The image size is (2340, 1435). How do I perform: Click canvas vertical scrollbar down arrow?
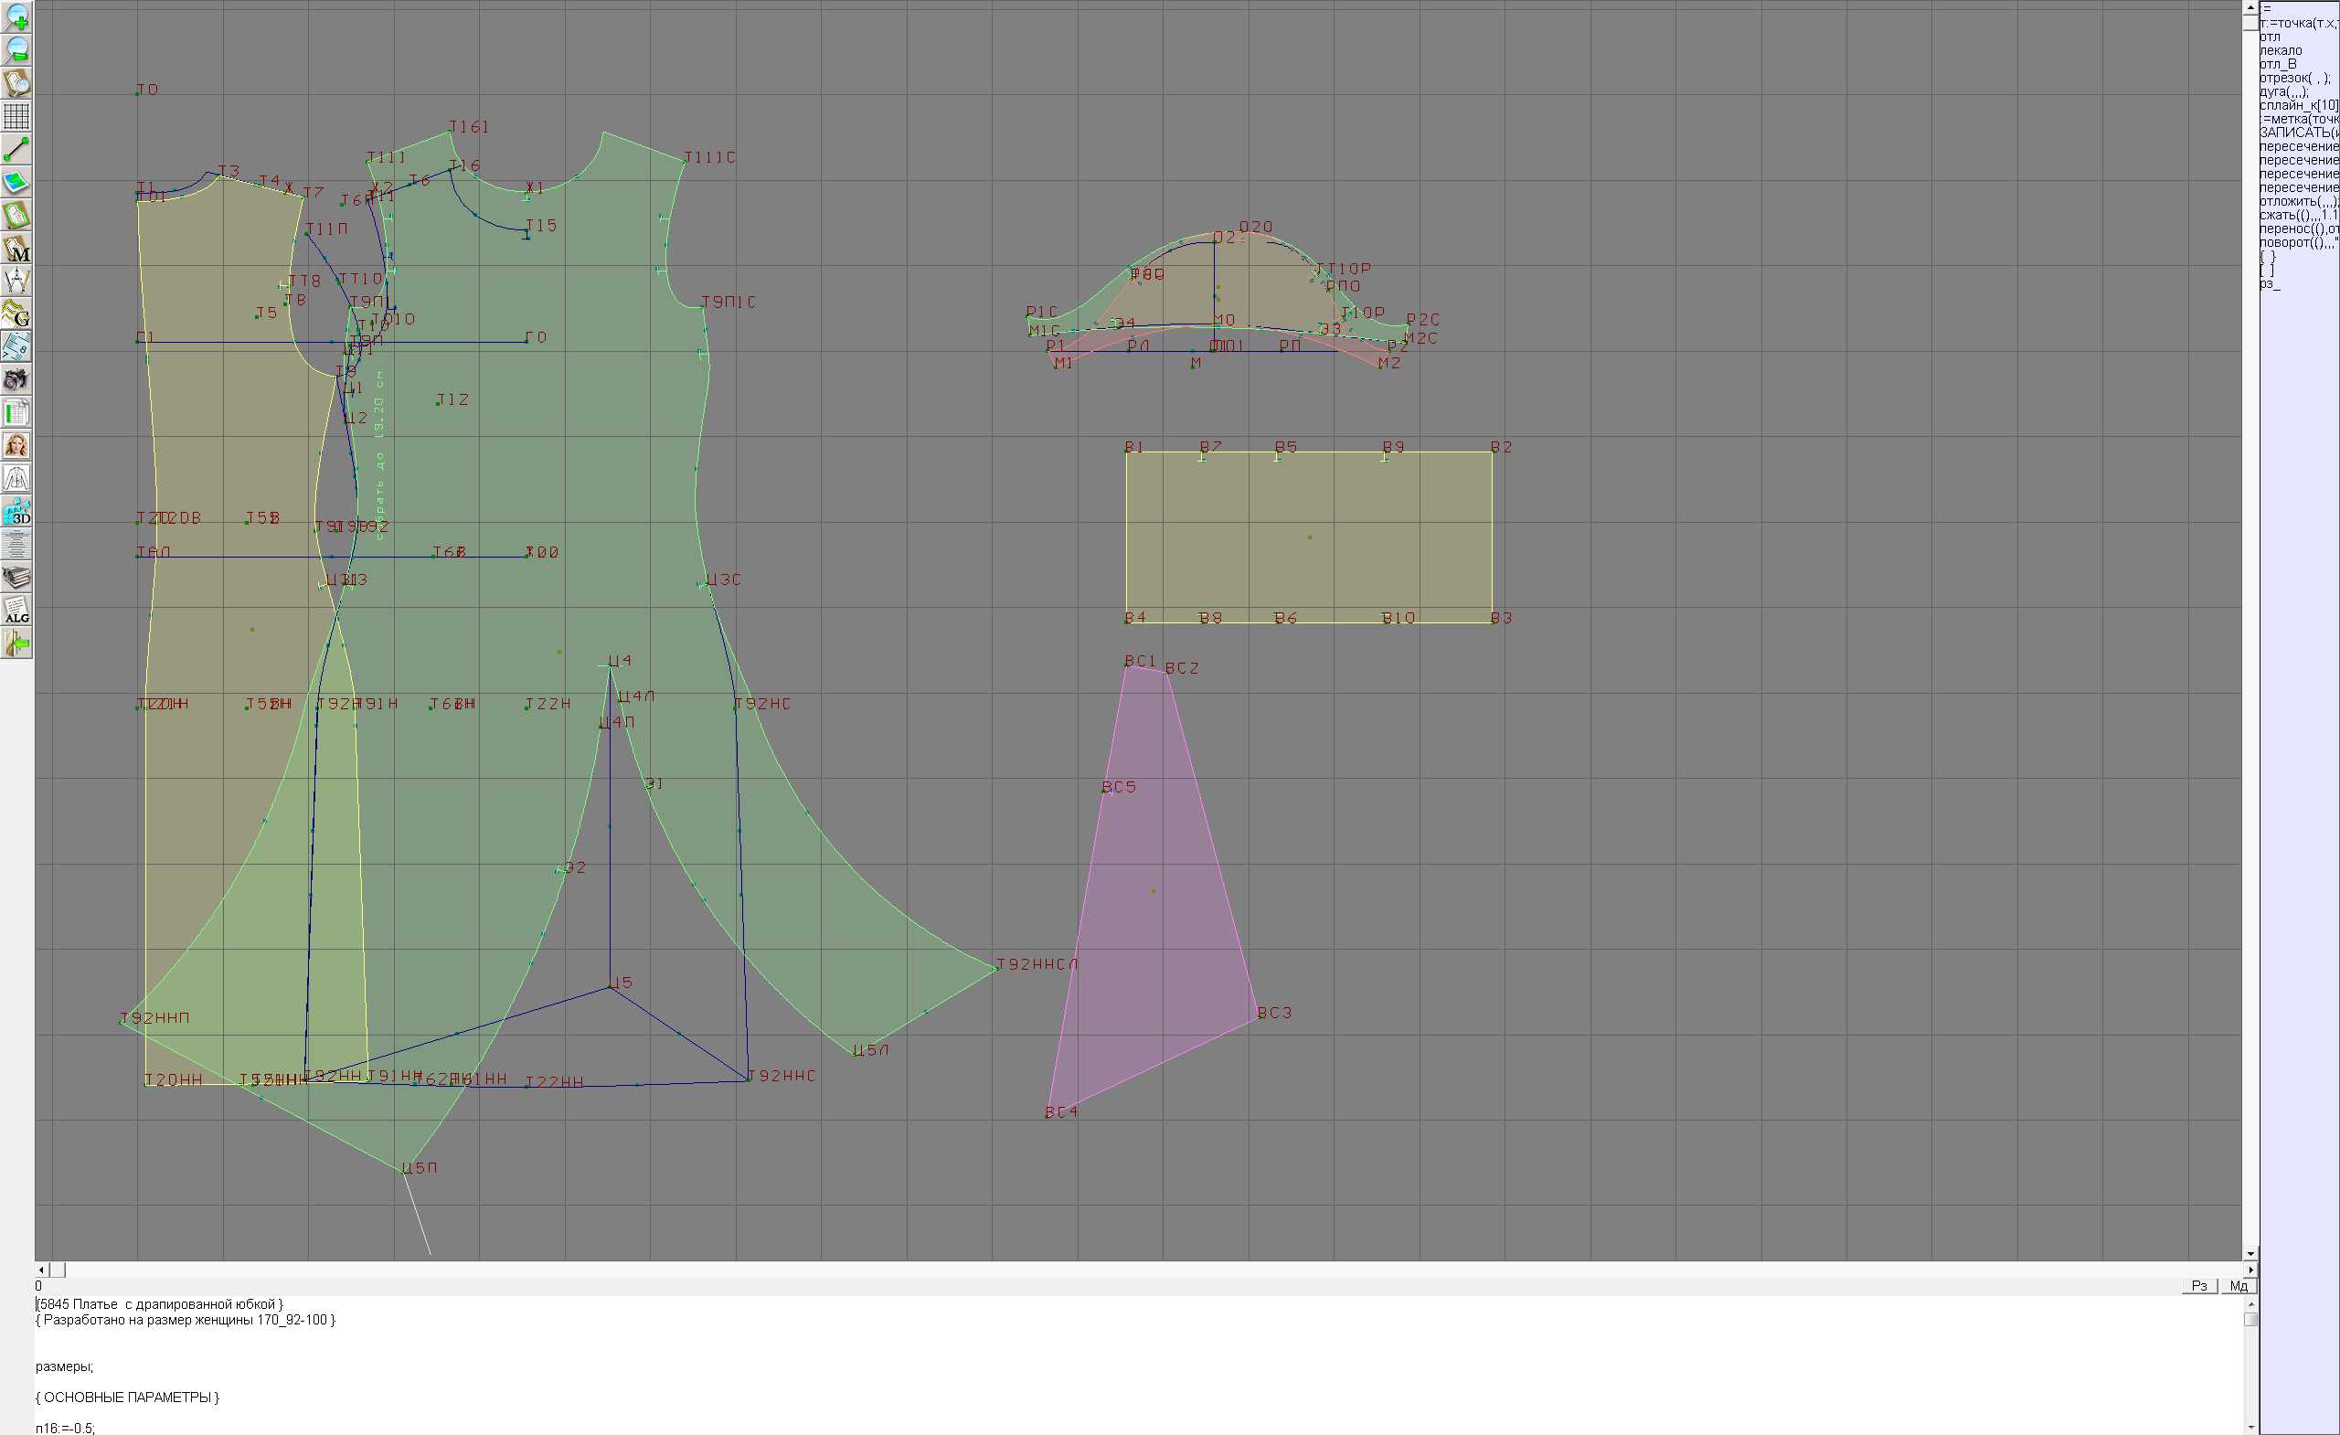click(x=2250, y=1255)
